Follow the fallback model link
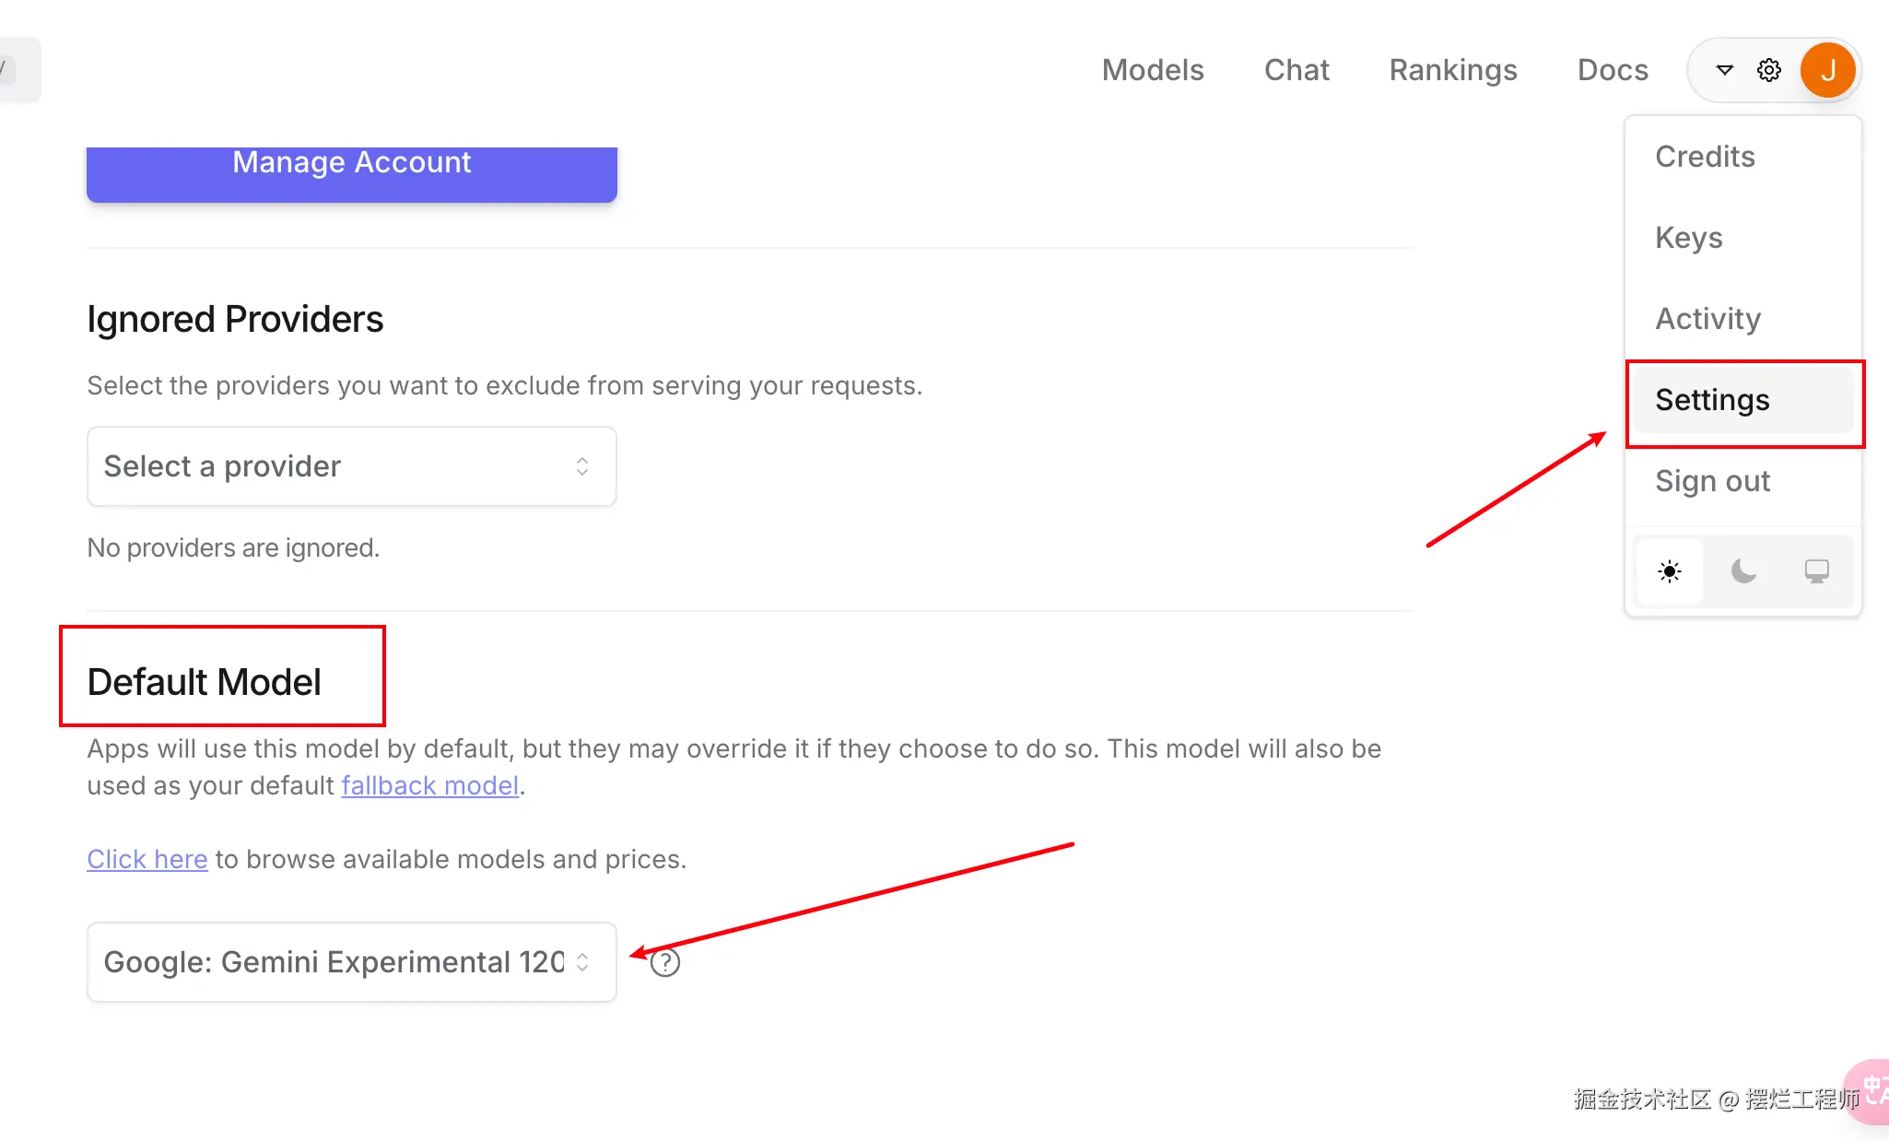Viewport: 1889px width, 1141px height. [429, 785]
